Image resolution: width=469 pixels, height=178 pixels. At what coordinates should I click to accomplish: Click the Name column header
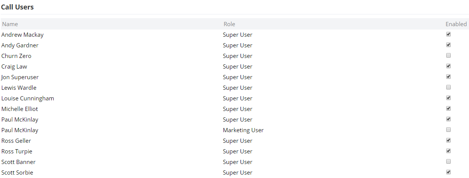(x=10, y=24)
